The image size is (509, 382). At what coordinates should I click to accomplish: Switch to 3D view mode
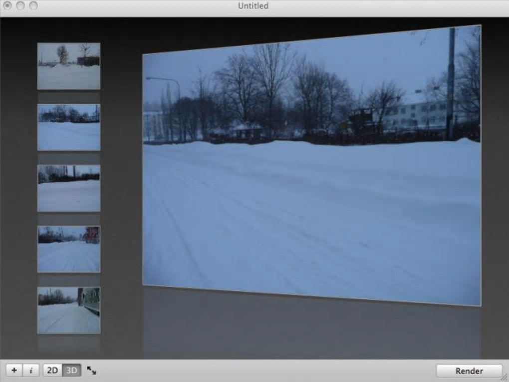pyautogui.click(x=72, y=371)
